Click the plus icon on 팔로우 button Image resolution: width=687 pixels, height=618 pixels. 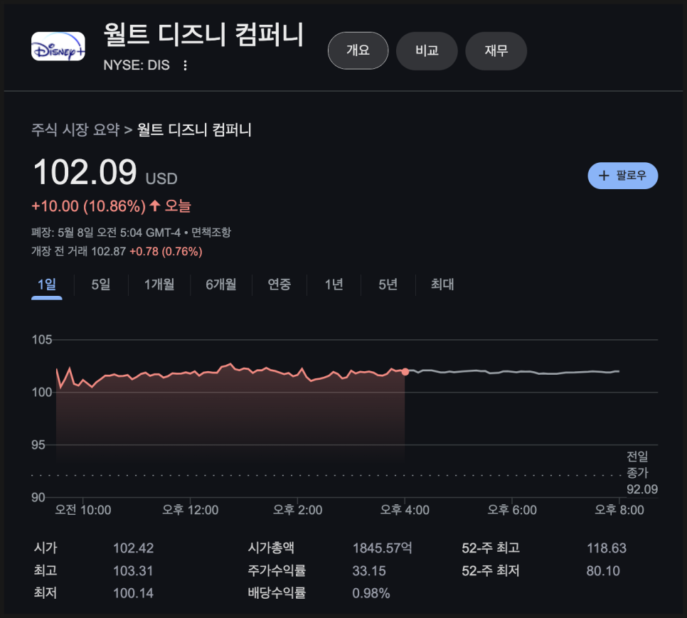[604, 176]
